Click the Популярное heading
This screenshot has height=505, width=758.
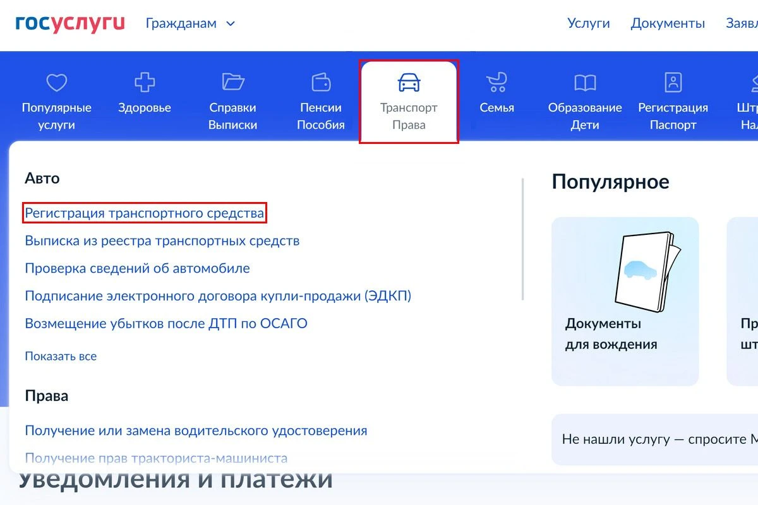click(x=610, y=182)
